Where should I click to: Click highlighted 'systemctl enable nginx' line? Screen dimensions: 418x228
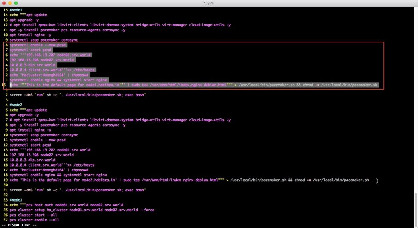coord(58,80)
